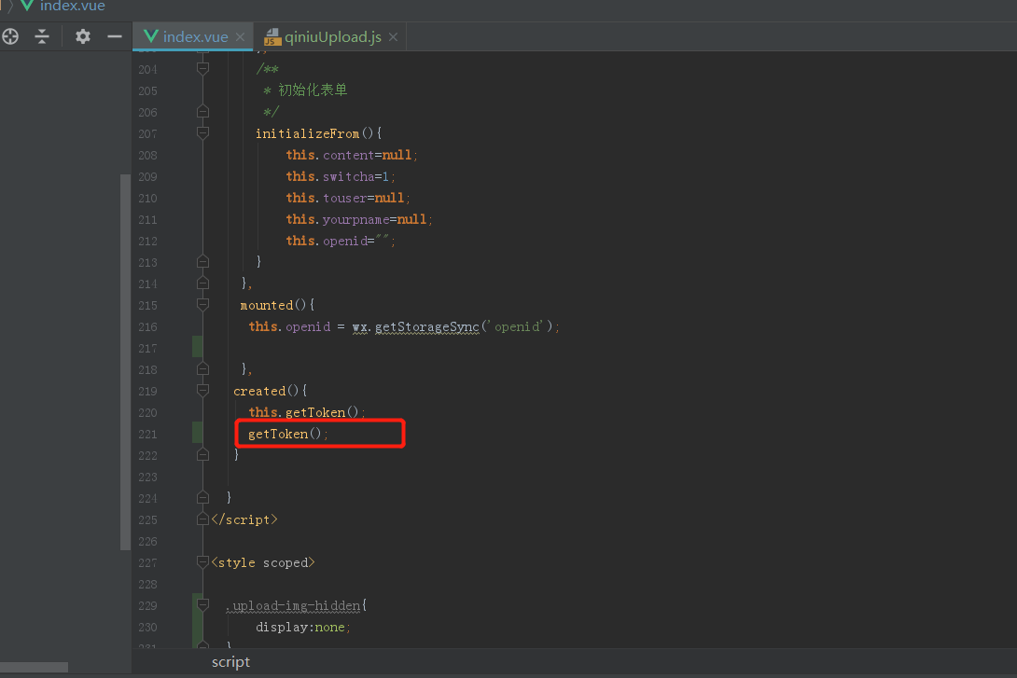1017x678 pixels.
Task: Click the Vue icon on index.vue tab
Action: tap(150, 36)
